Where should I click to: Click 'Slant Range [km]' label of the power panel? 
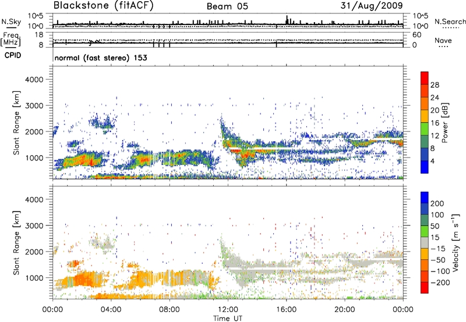(x=16, y=123)
